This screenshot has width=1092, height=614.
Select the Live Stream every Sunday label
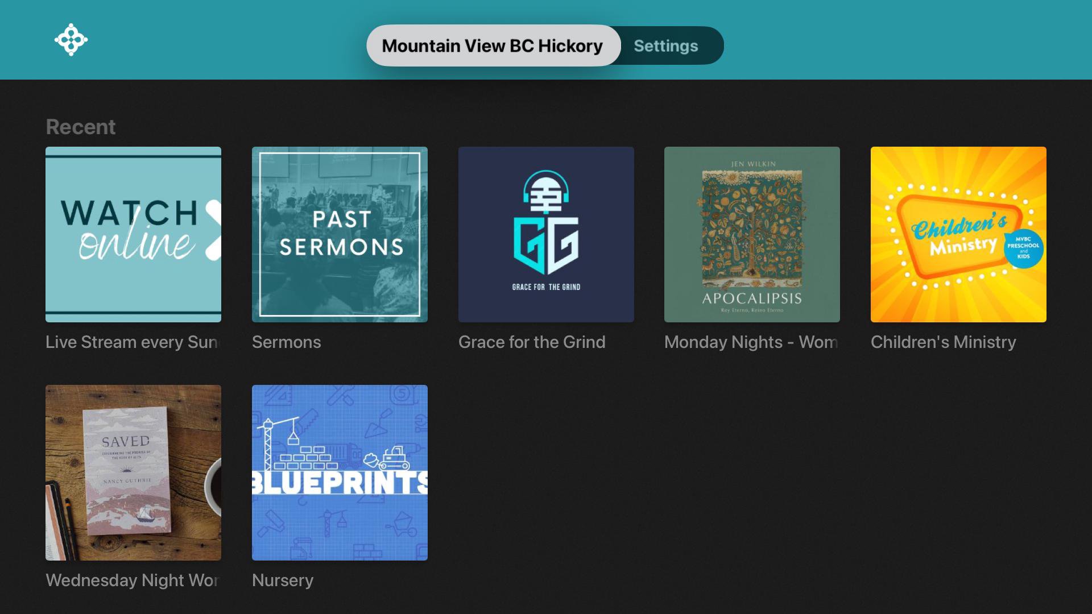click(x=132, y=342)
